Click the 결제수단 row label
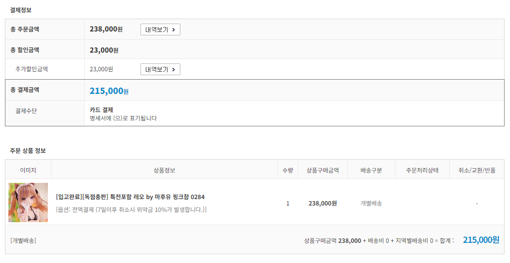This screenshot has width=510, height=263. point(26,111)
